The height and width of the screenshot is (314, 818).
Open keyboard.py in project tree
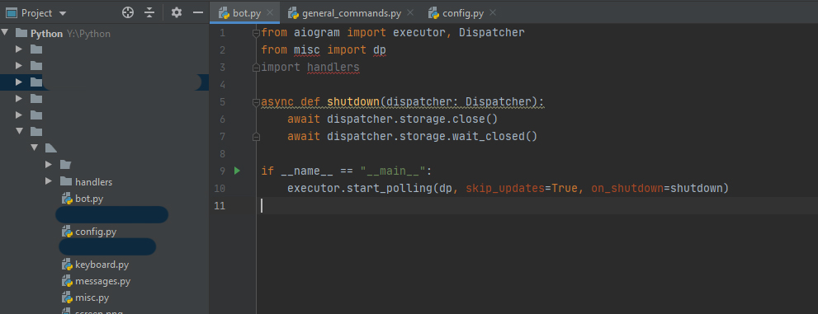(x=102, y=265)
